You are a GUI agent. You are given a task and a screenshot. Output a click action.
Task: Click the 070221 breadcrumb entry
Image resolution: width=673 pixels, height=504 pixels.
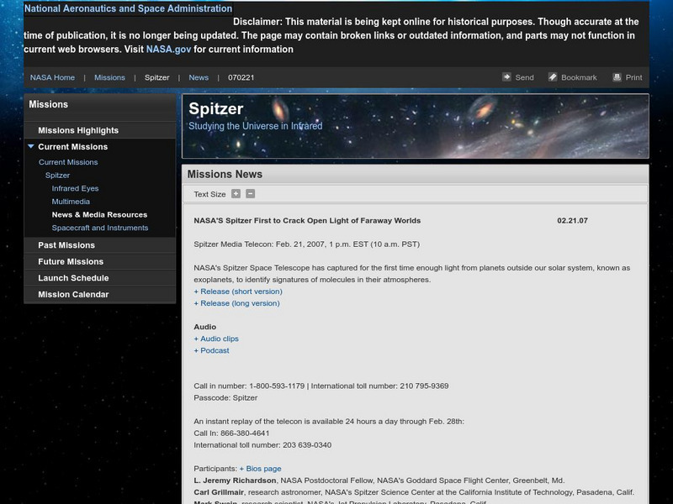point(241,77)
